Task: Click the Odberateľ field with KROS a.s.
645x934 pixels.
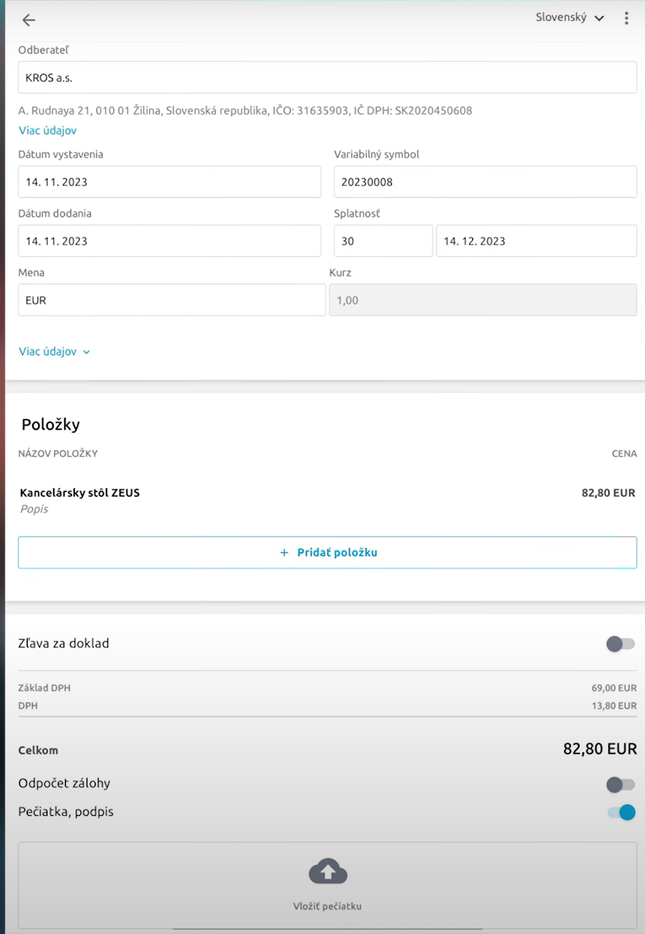Action: point(327,78)
